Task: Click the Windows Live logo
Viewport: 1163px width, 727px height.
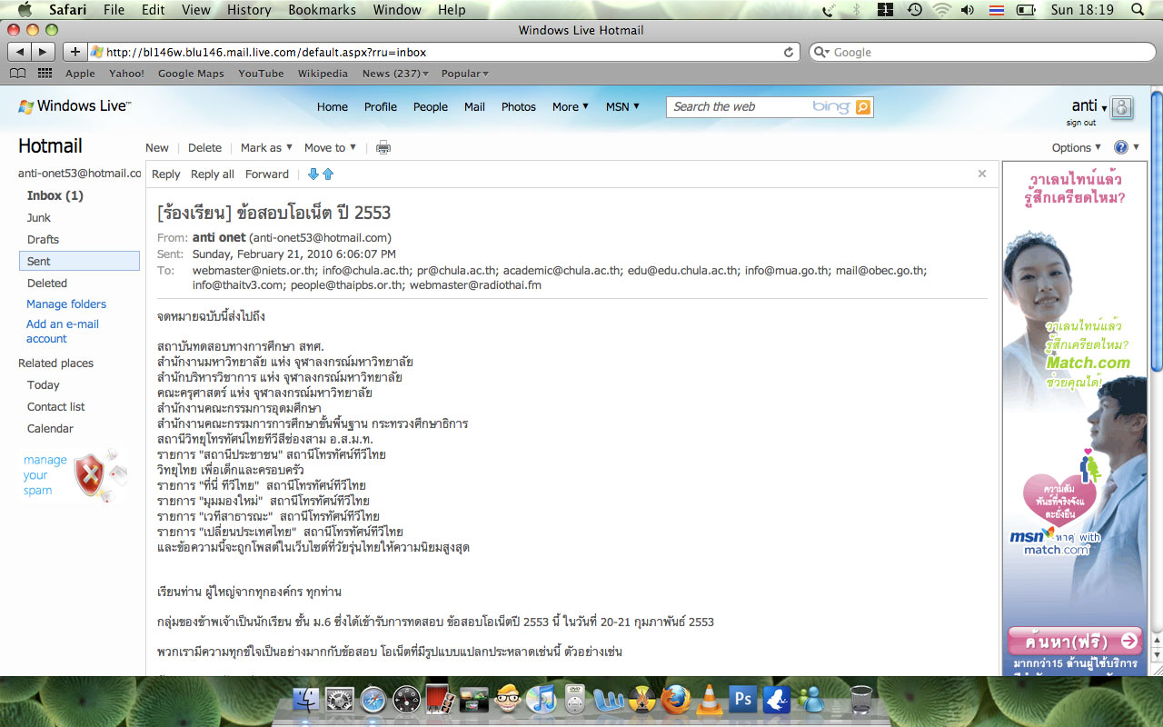Action: click(75, 106)
